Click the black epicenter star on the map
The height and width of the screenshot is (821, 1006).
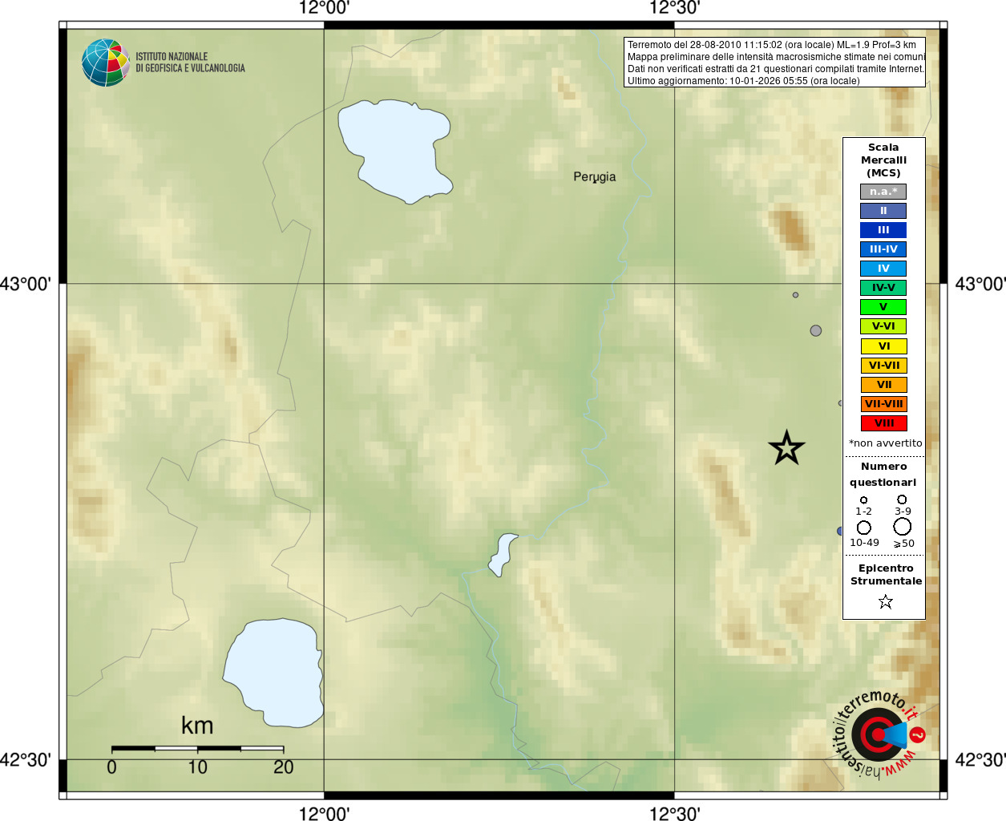click(x=786, y=448)
